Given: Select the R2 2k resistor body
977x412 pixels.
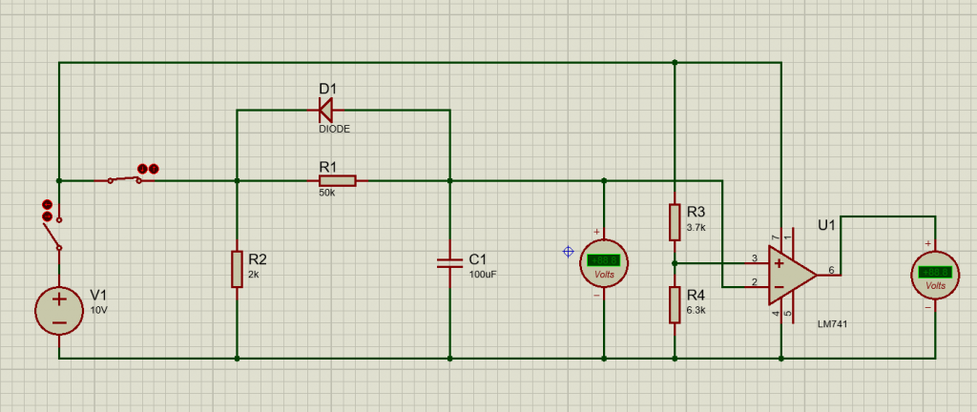Looking at the screenshot, I should pos(237,269).
